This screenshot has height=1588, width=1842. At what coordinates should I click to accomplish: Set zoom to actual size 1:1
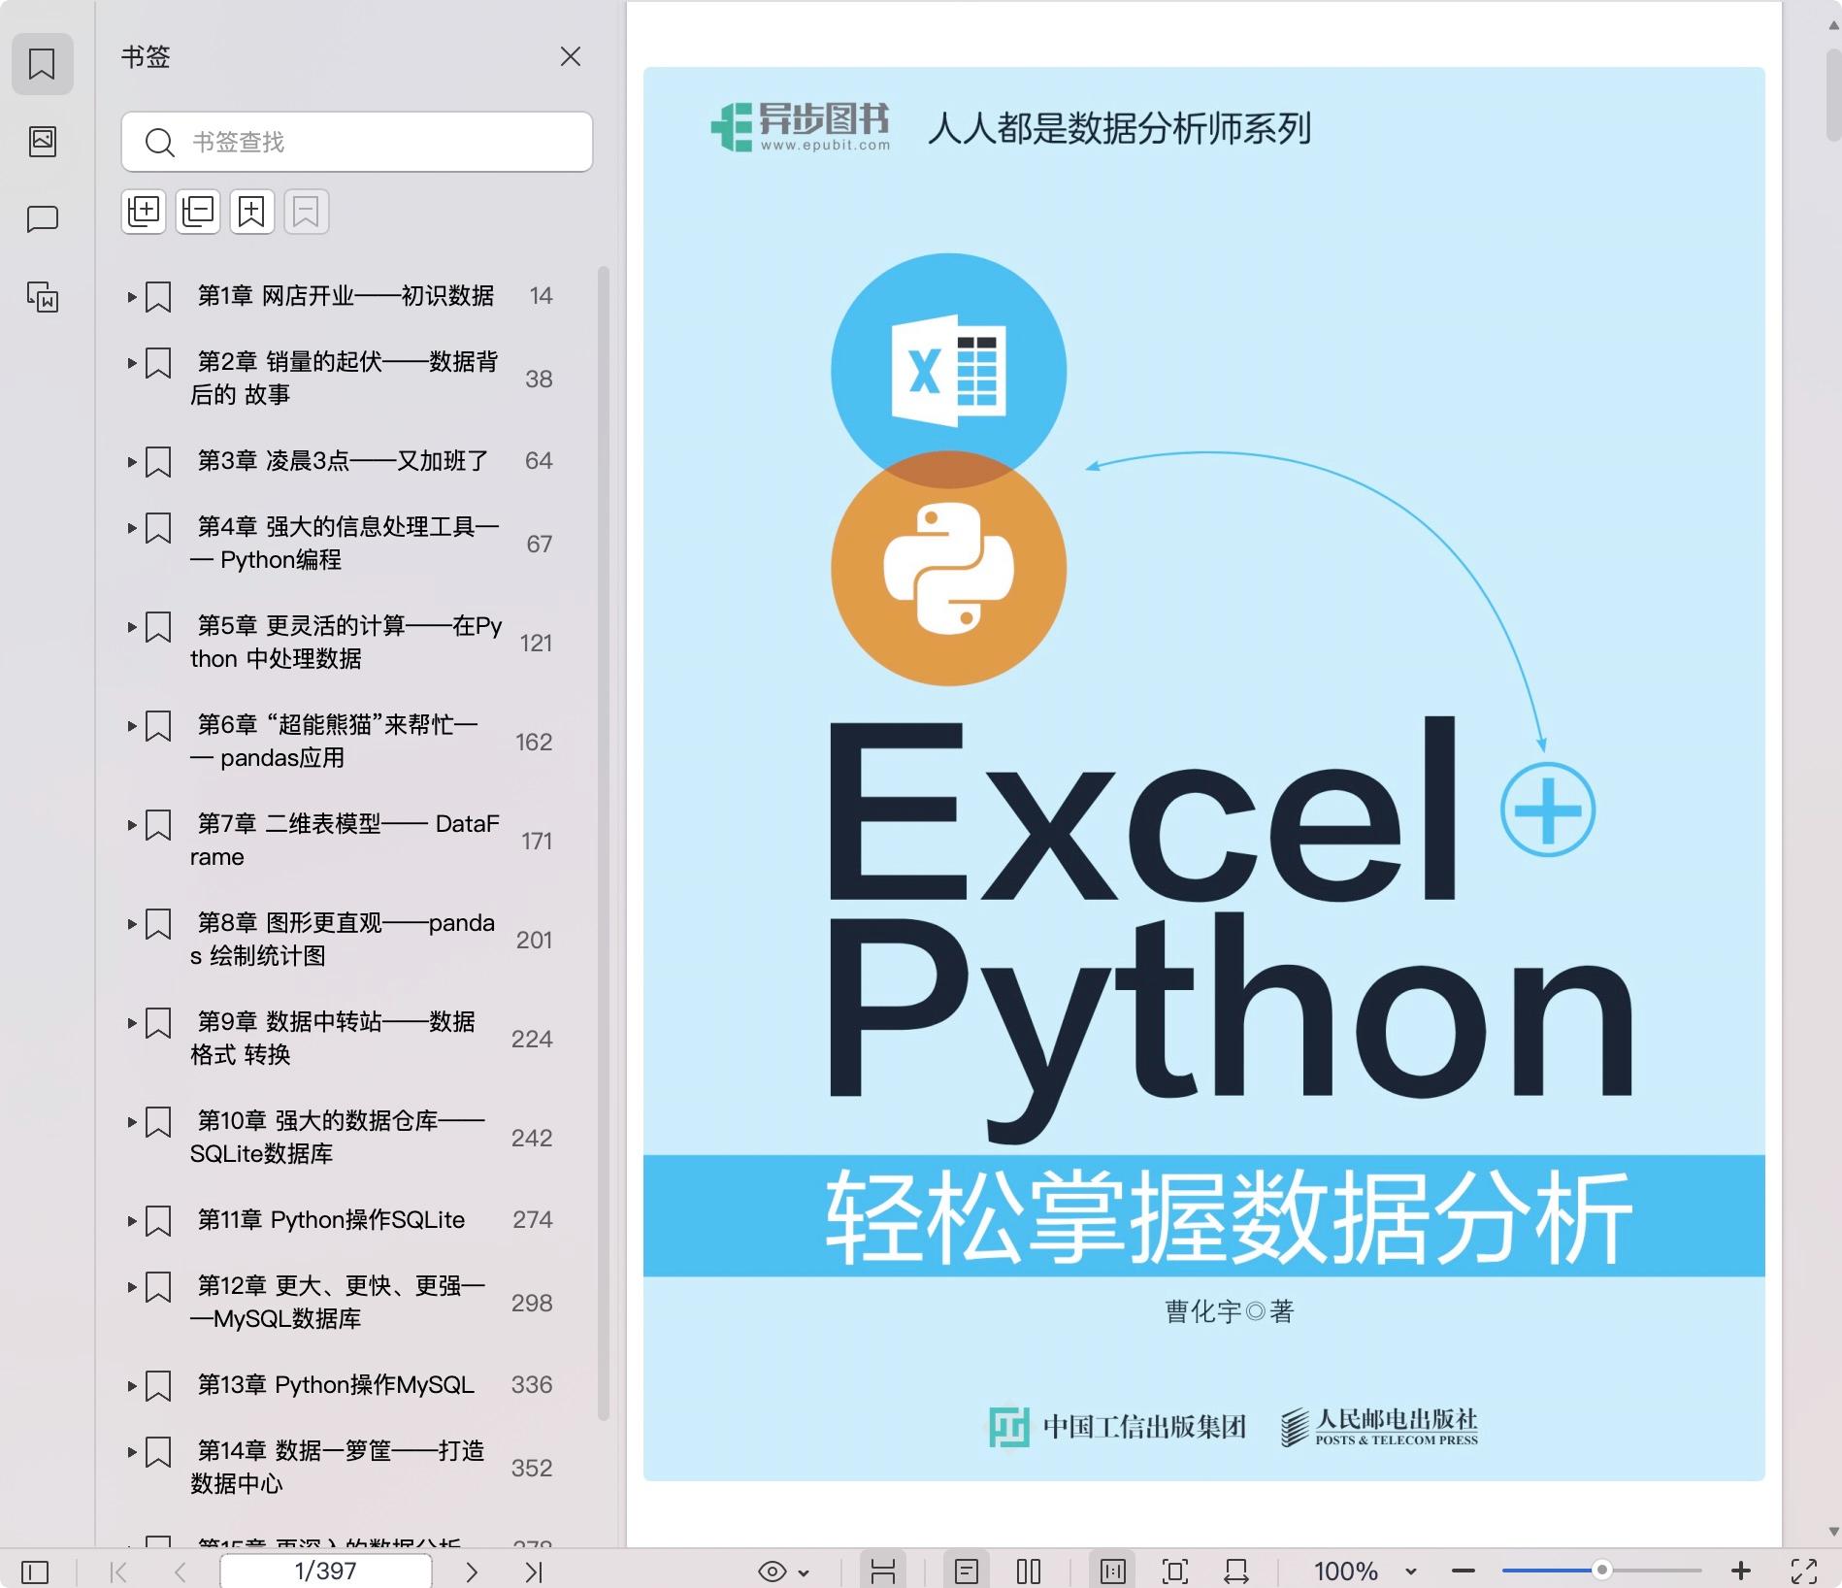tap(1113, 1571)
